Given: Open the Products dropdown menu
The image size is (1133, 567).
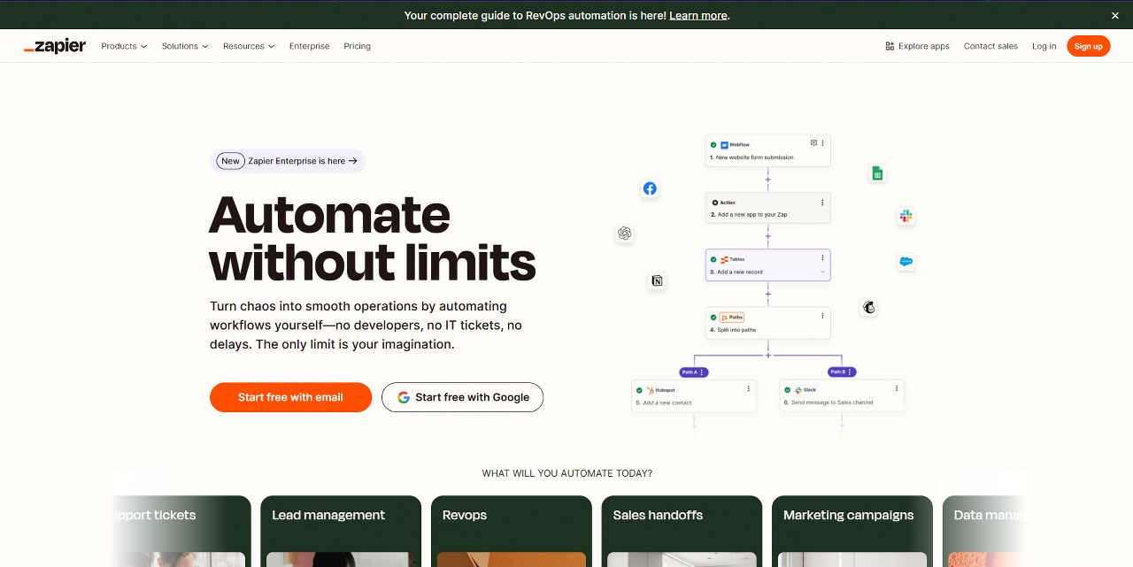Looking at the screenshot, I should 124,46.
